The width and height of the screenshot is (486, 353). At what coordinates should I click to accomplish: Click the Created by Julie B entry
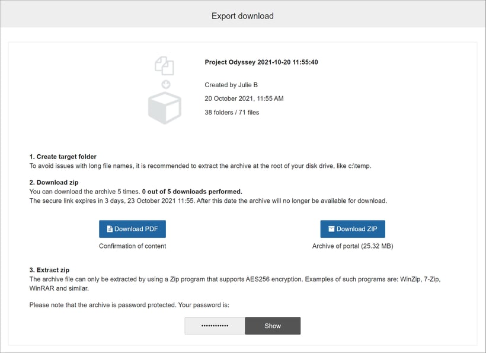pyautogui.click(x=231, y=85)
